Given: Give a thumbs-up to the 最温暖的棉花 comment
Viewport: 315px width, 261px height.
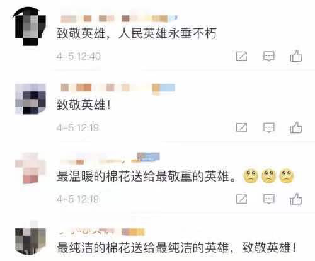Looking at the screenshot, I should tap(296, 199).
